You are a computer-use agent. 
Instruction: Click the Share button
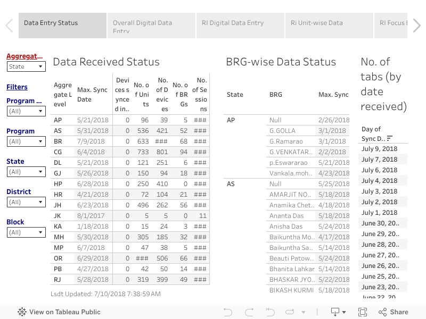click(393, 312)
